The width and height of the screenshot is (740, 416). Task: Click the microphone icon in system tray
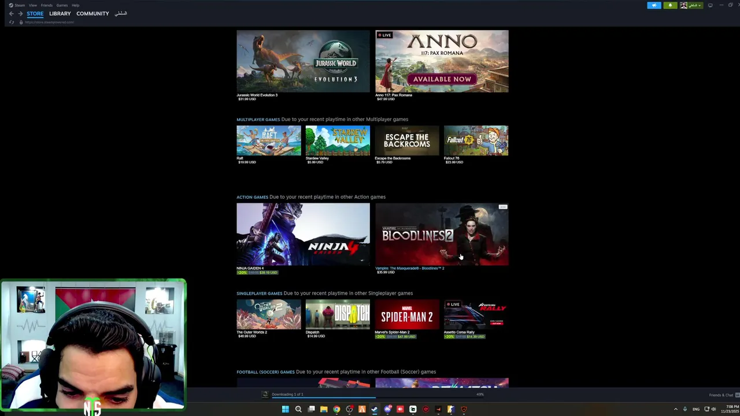[x=685, y=409]
